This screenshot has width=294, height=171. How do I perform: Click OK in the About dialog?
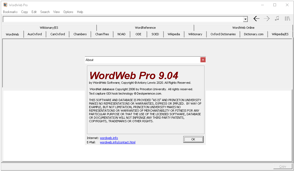(x=193, y=139)
